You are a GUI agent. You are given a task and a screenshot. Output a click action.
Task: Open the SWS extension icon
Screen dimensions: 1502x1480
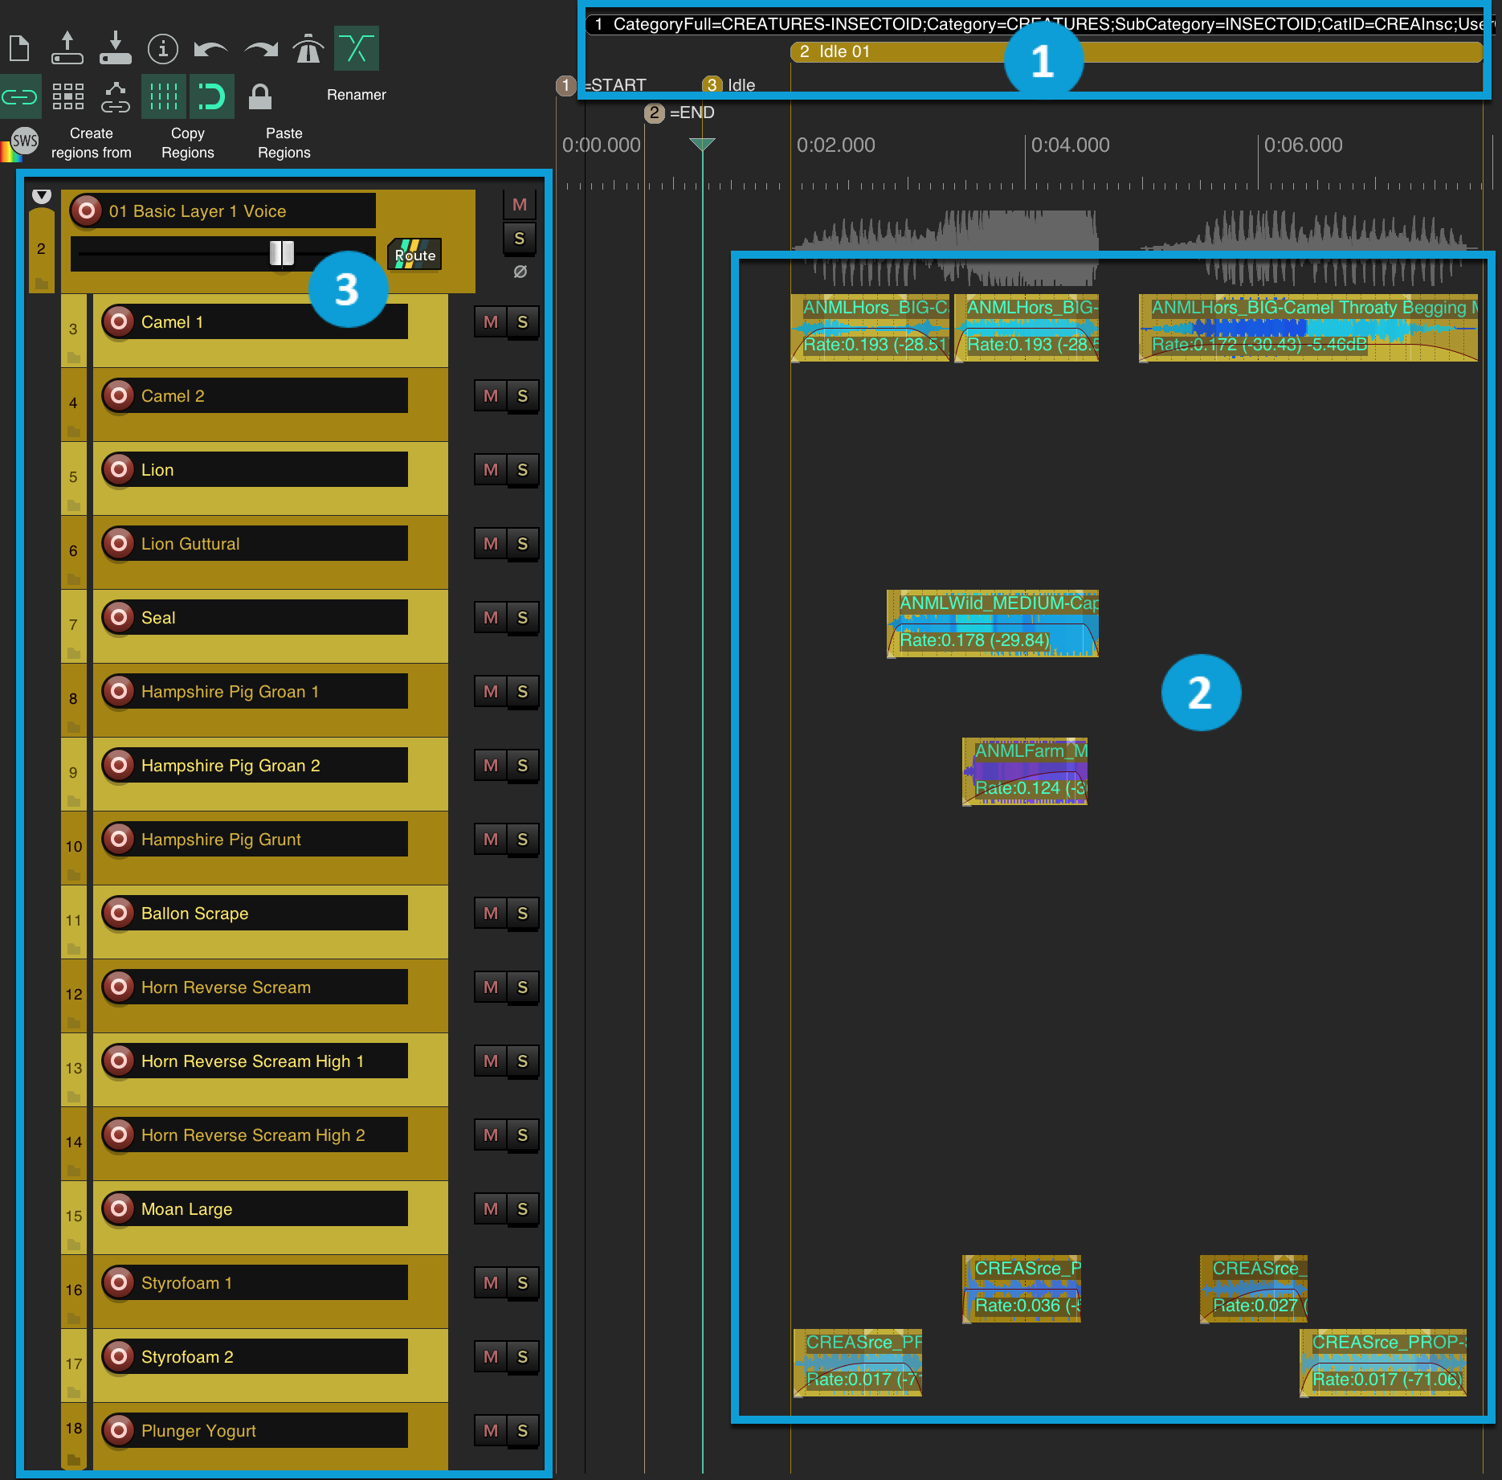[x=24, y=142]
